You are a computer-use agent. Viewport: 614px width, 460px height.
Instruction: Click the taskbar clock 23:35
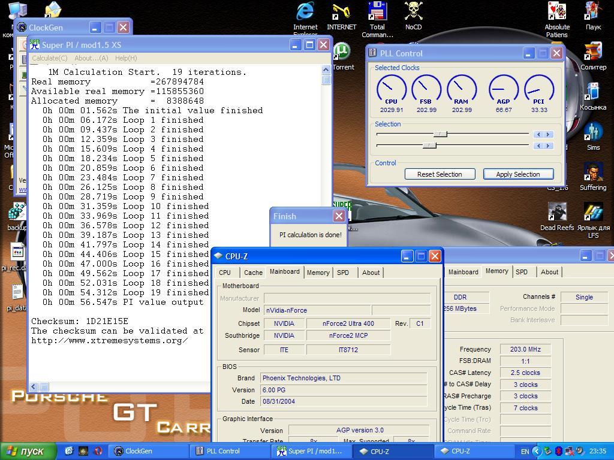(x=598, y=451)
